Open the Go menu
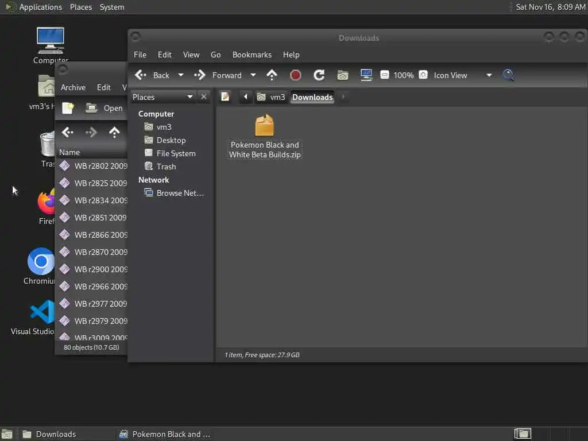 216,55
